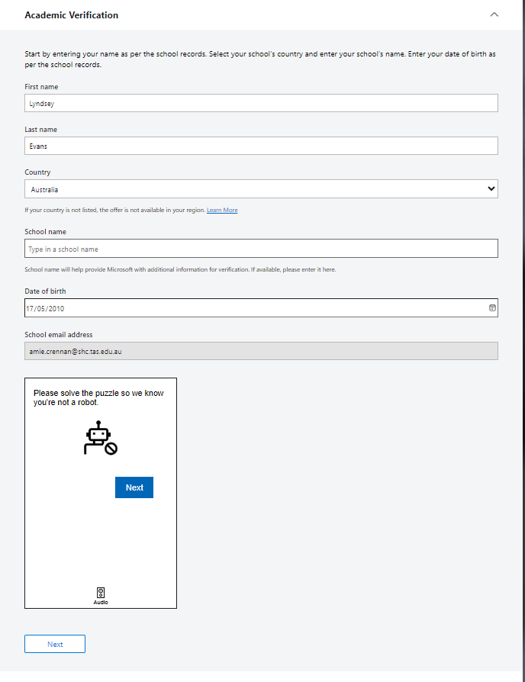Click the "Audio" text label under the speaker

[101, 603]
